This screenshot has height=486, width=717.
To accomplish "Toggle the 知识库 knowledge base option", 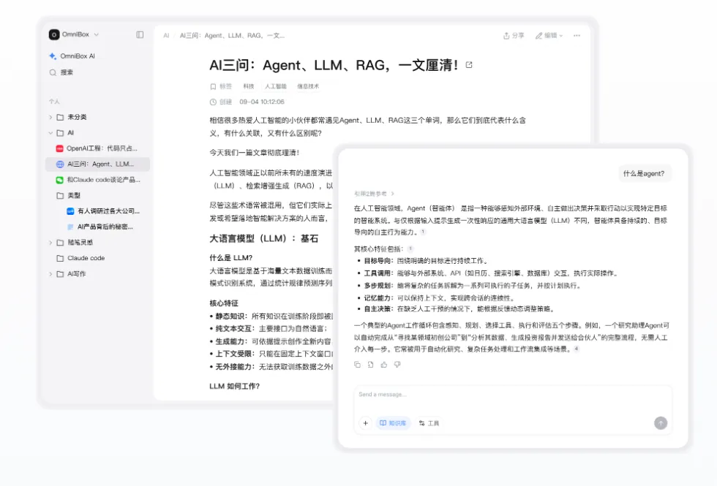I will (x=393, y=423).
